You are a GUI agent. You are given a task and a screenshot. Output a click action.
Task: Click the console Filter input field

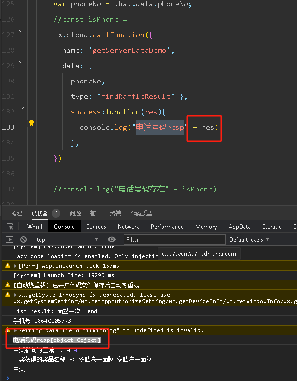click(175, 239)
